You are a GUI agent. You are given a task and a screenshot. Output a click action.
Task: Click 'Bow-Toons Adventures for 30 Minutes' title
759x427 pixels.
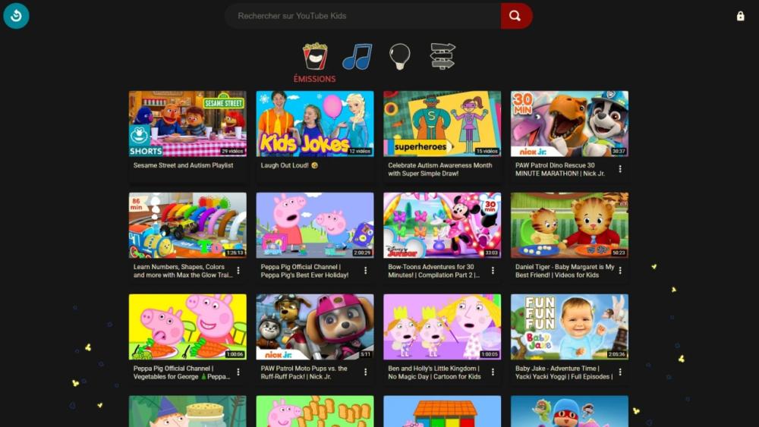click(x=433, y=271)
